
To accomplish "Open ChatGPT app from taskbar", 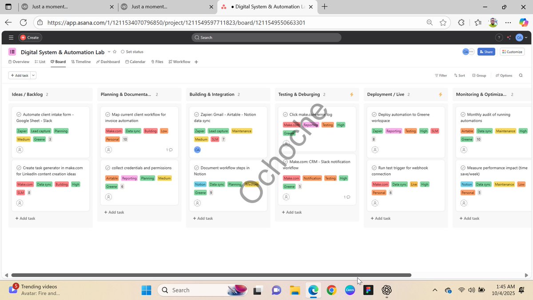I will (x=386, y=290).
